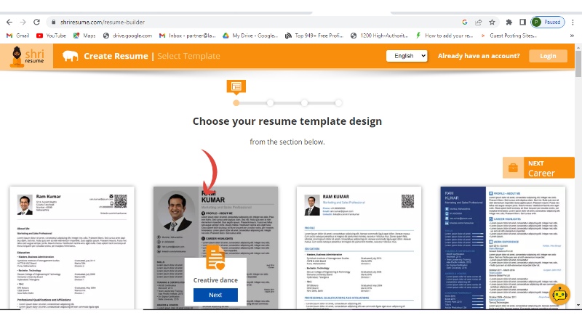Reload the page with browser refresh icon
Screen dimensions: 582x326
coord(37,22)
